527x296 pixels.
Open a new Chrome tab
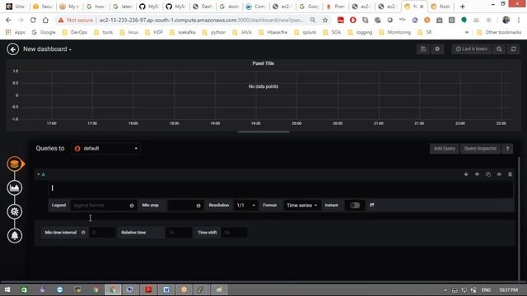click(462, 7)
